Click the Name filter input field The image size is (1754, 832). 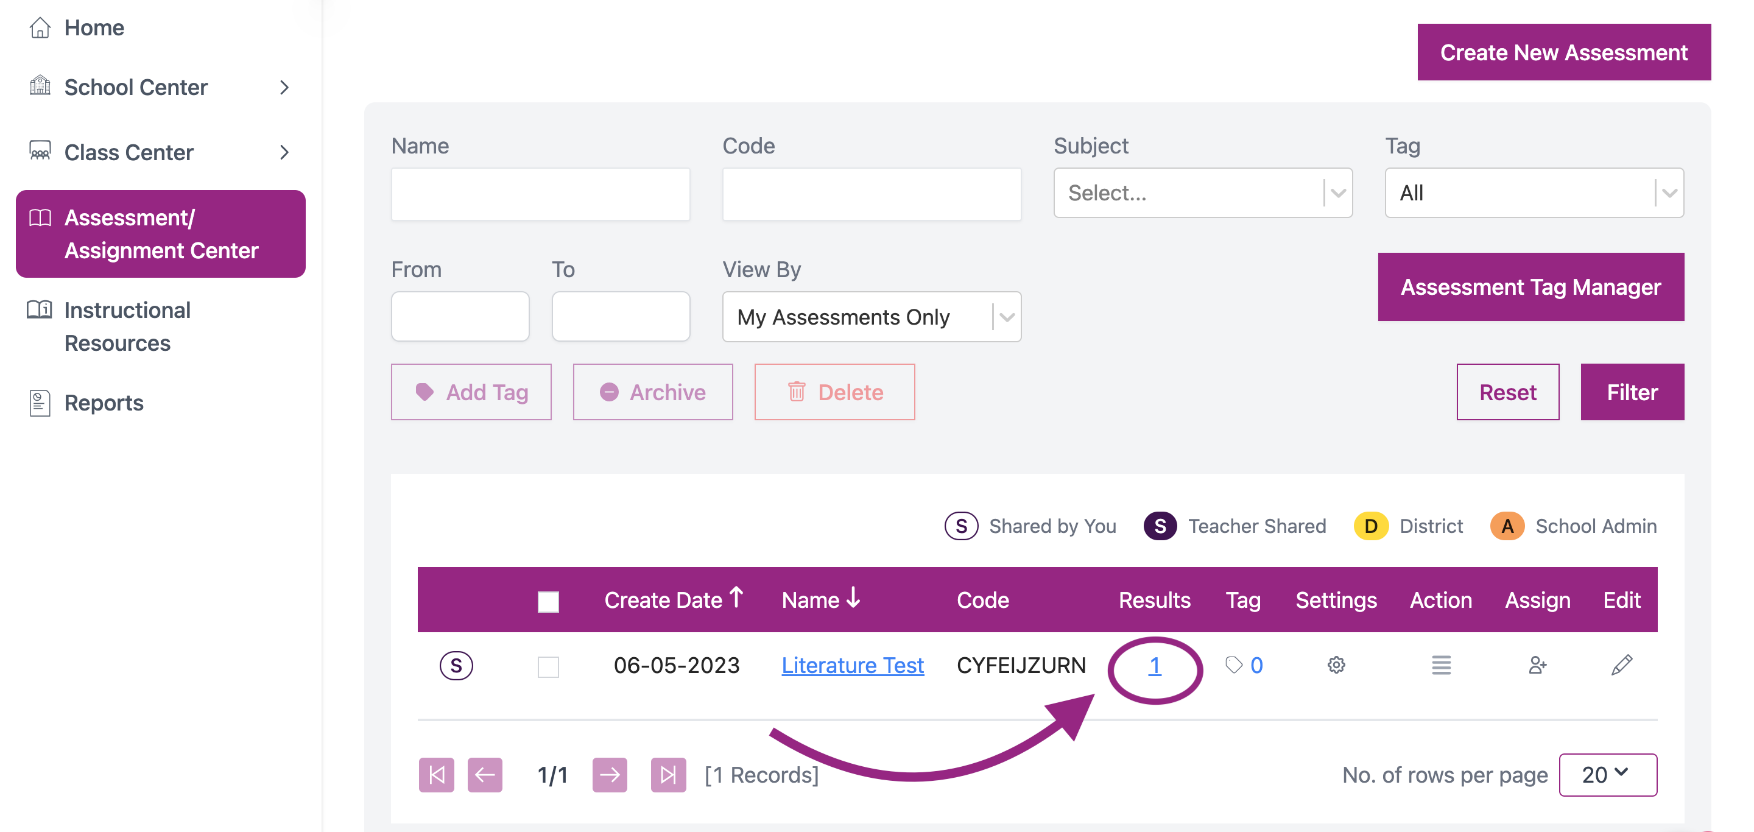coord(540,194)
